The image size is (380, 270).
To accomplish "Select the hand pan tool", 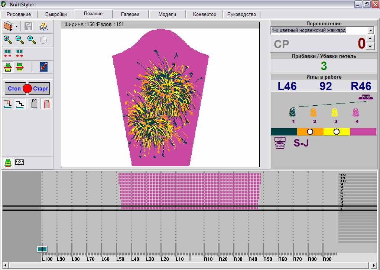I will [x=43, y=40].
